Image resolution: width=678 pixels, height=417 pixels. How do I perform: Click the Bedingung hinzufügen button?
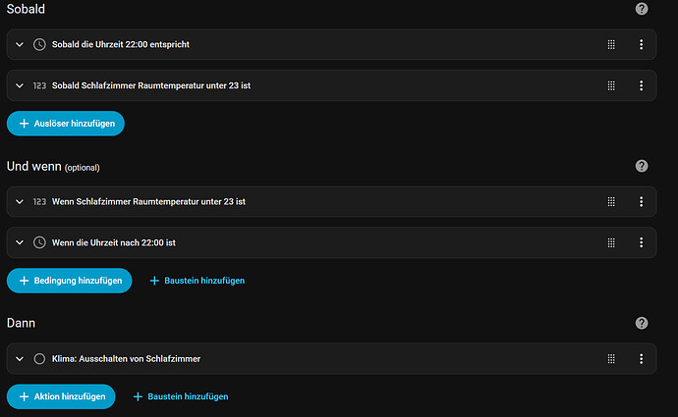tap(69, 281)
